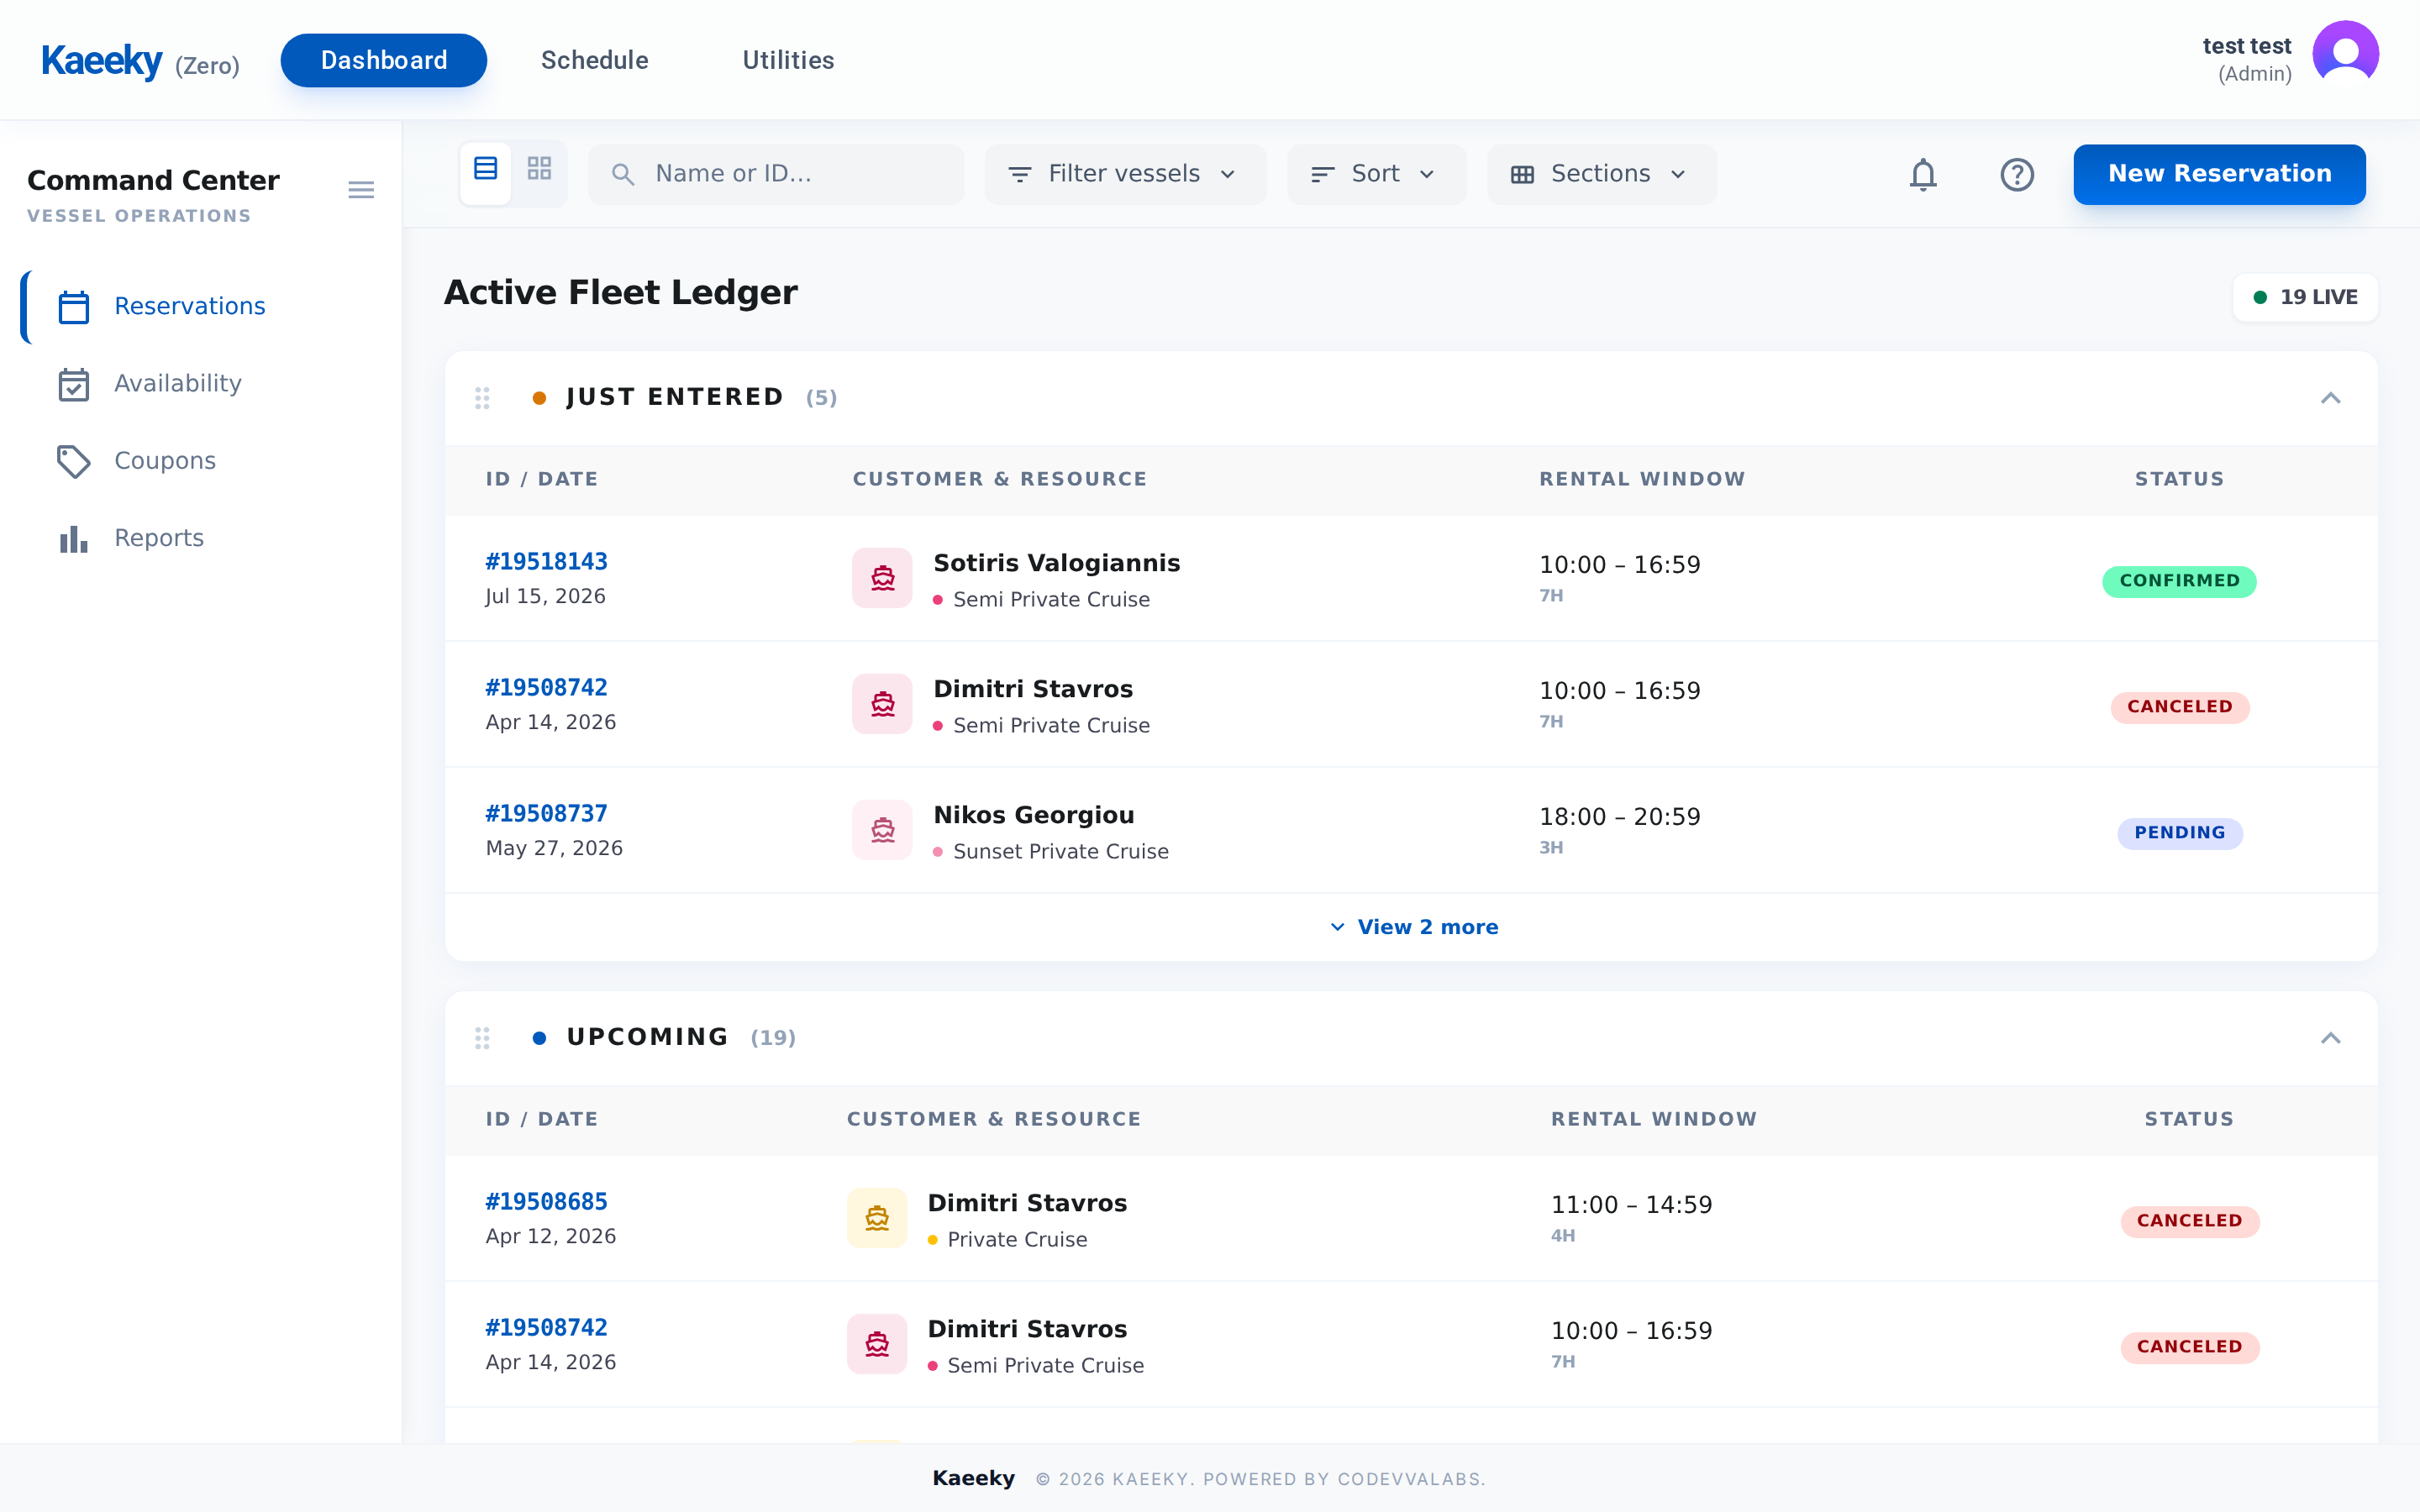The width and height of the screenshot is (2420, 1512).
Task: Collapse the Upcoming section
Action: pyautogui.click(x=2330, y=1038)
